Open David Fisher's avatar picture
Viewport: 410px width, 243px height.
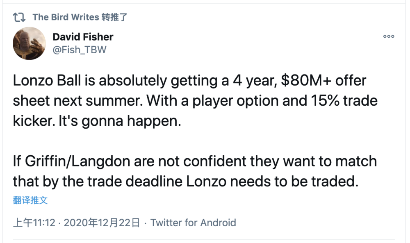pos(29,43)
